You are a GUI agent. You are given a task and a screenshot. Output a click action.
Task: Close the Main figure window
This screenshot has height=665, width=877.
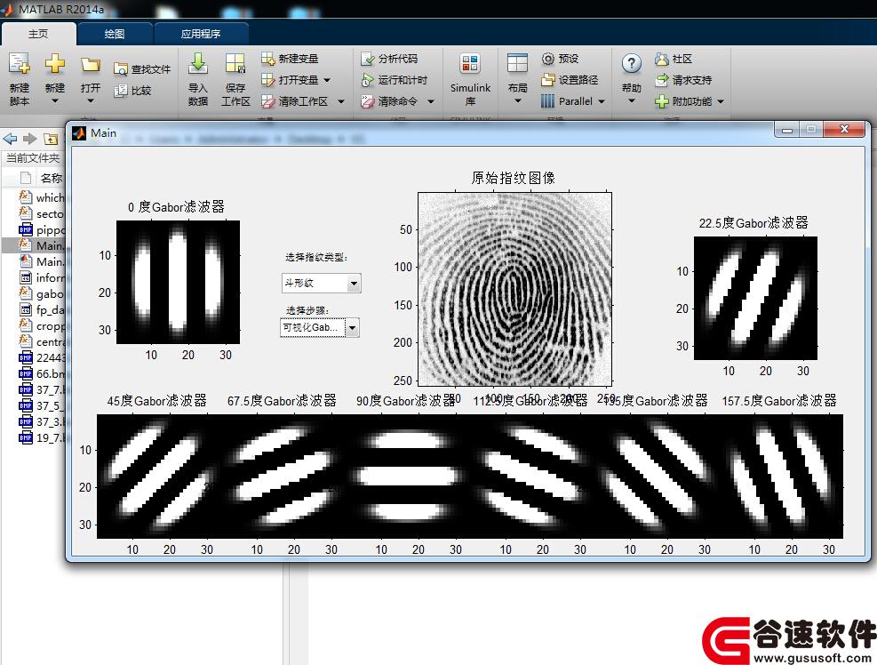pos(844,130)
